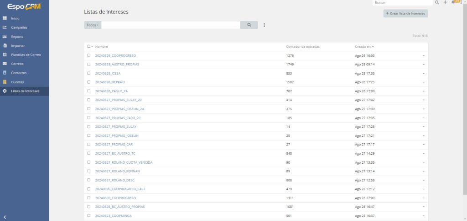Click the Cuentas icon in sidebar

point(5,82)
